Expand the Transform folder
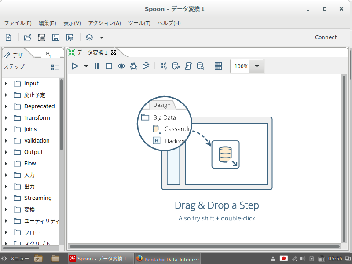352x264 pixels. [x=5, y=117]
